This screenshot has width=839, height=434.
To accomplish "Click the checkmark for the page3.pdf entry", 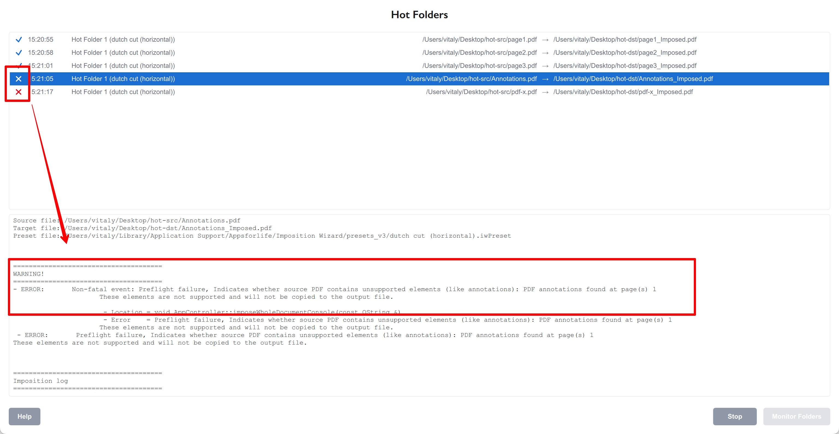I will [19, 65].
